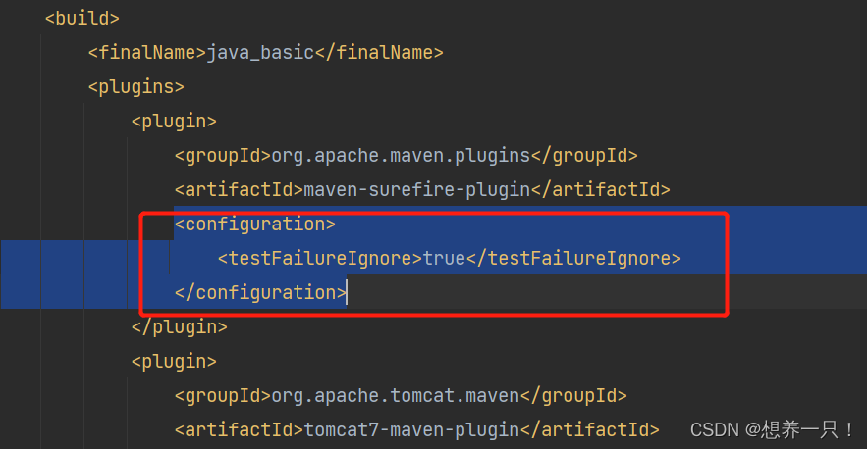Click the closing plugin tag

(179, 326)
